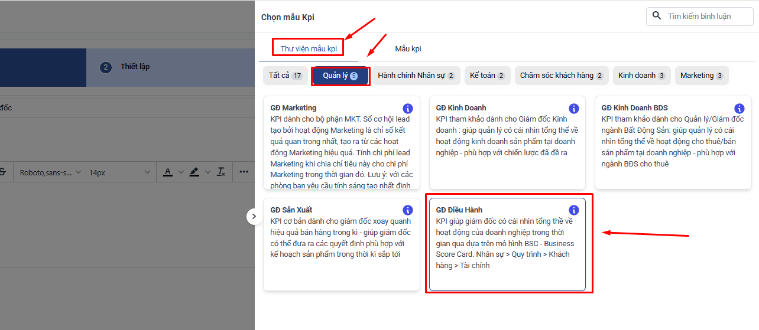Click the info icon on GĐ Sản Xuất card
759x330 pixels.
click(408, 210)
